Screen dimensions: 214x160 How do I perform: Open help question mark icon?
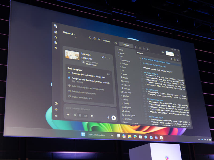point(56,103)
